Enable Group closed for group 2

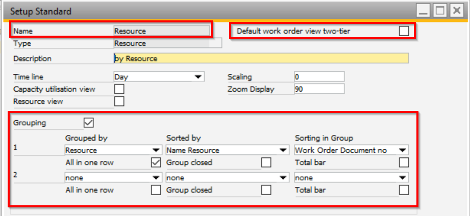(x=266, y=190)
